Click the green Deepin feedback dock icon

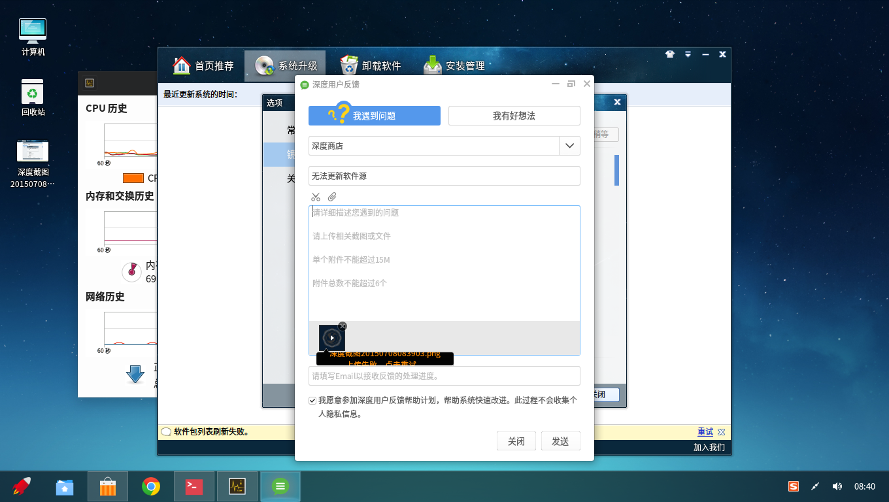[x=280, y=486]
